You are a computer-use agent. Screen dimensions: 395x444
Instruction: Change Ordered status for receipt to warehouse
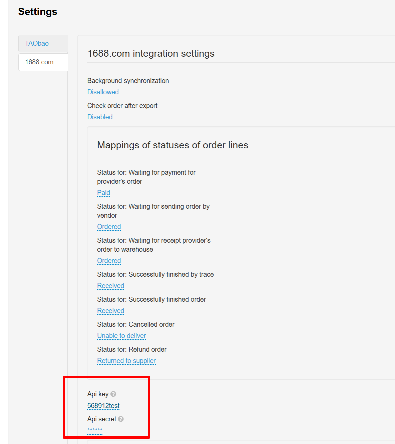click(x=109, y=261)
